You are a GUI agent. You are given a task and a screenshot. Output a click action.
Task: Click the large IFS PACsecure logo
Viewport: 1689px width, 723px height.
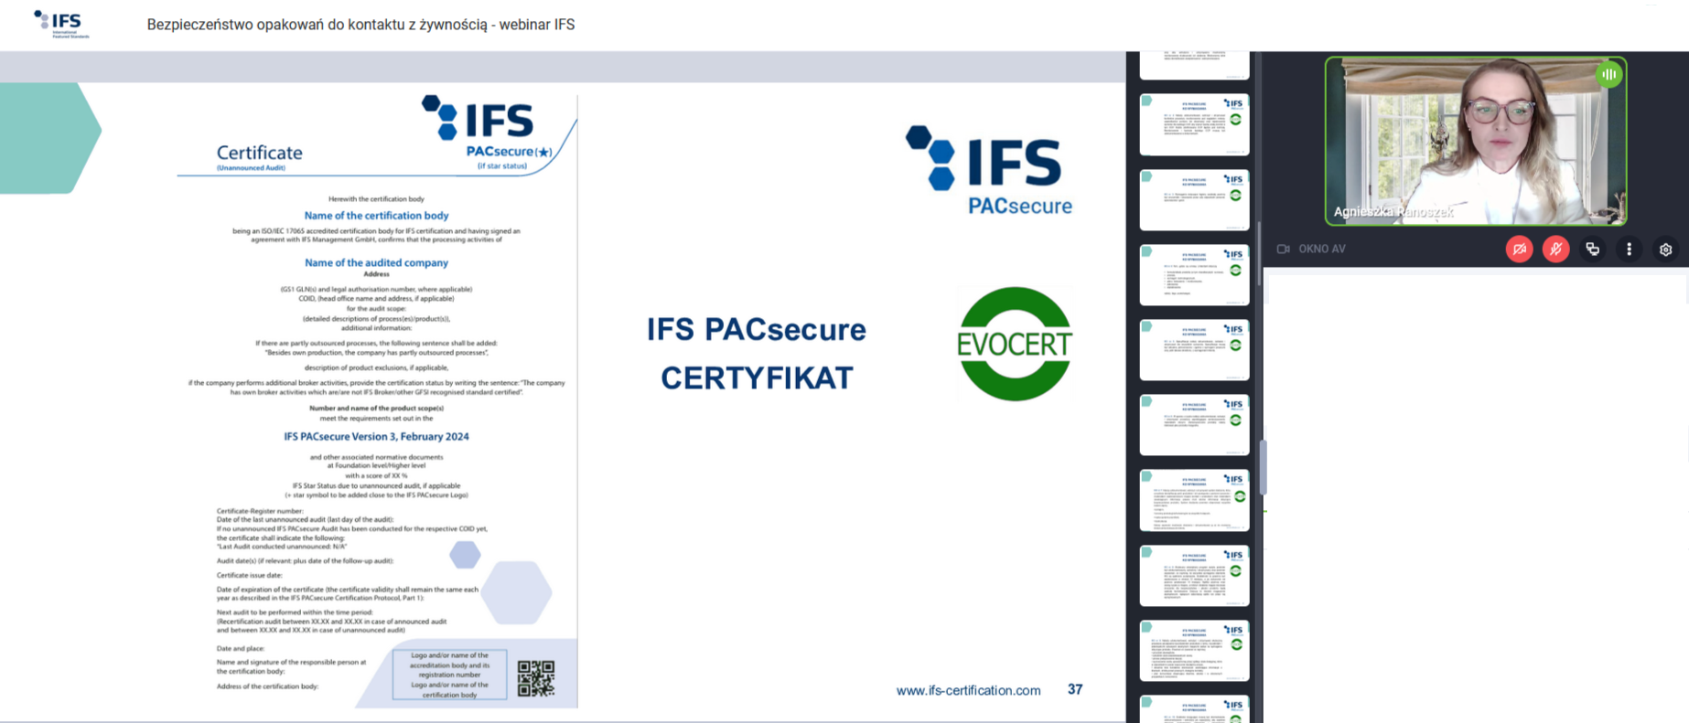tap(988, 171)
